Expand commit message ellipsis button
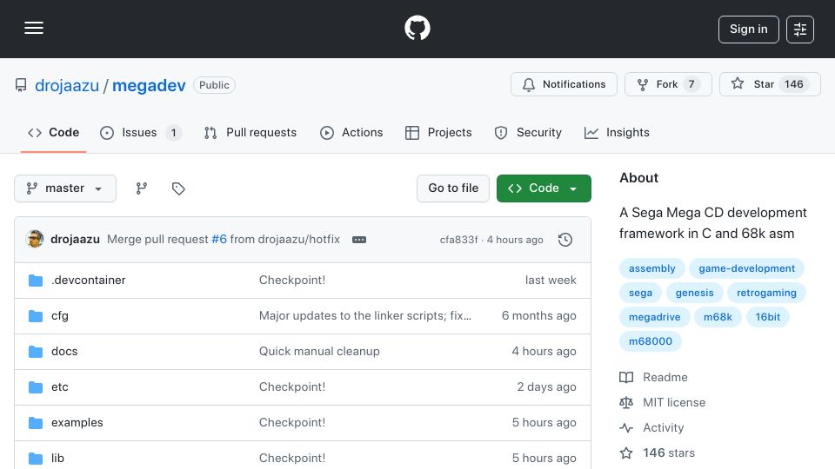Image resolution: width=835 pixels, height=469 pixels. (359, 240)
